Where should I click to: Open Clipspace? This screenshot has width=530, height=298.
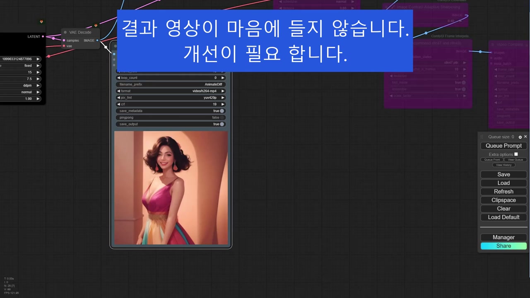503,200
